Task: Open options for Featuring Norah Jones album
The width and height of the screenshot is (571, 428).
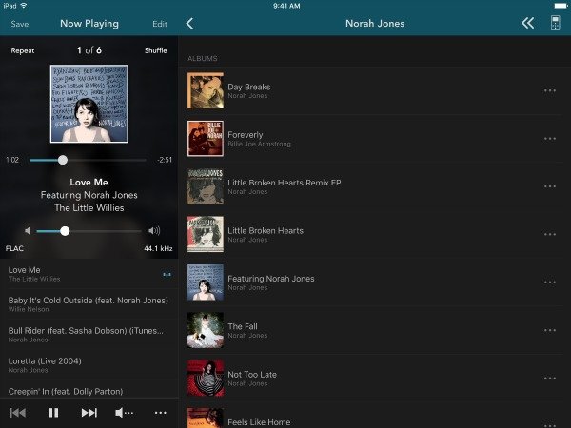Action: [x=550, y=282]
